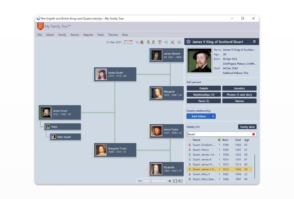Select 'Stuart, James IV...' list row
Image resolution: width=294 pixels, height=199 pixels.
click(x=219, y=164)
